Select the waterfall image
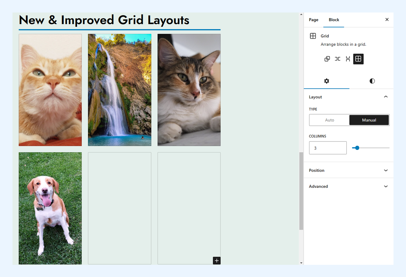 (x=120, y=90)
